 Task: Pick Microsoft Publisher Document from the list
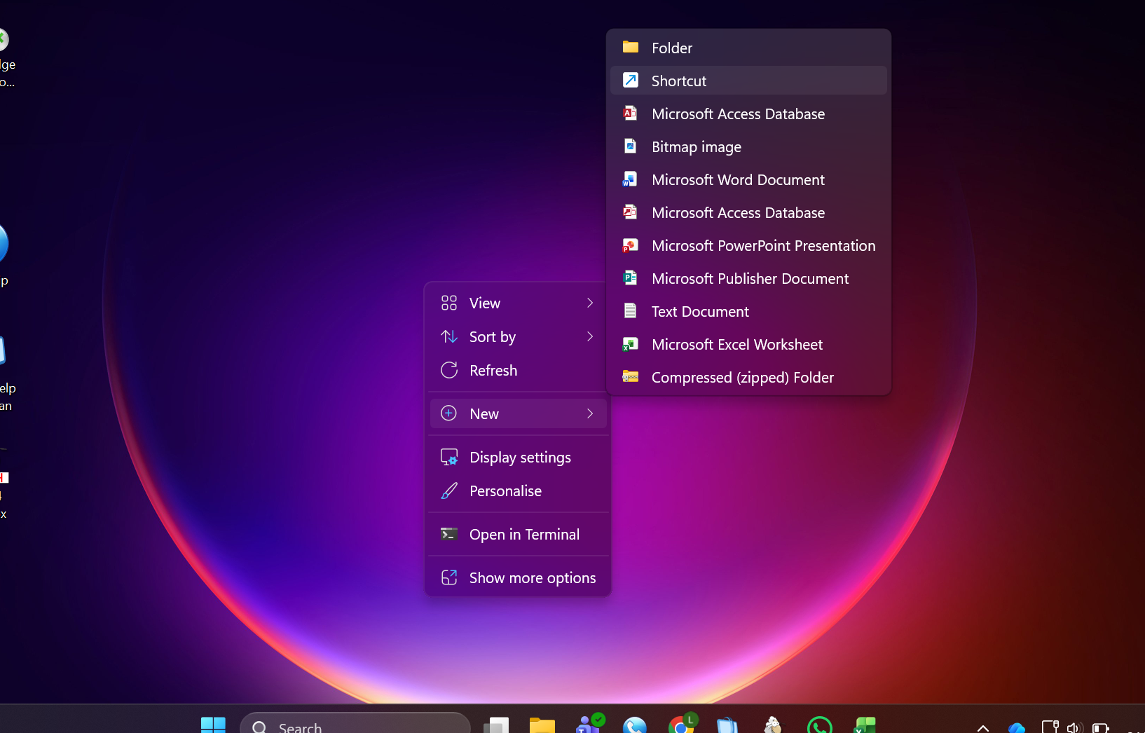coord(749,279)
